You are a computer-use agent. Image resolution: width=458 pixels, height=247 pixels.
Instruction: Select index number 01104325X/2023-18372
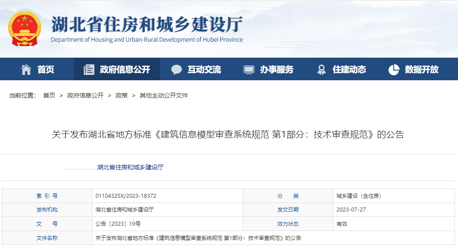126,196
